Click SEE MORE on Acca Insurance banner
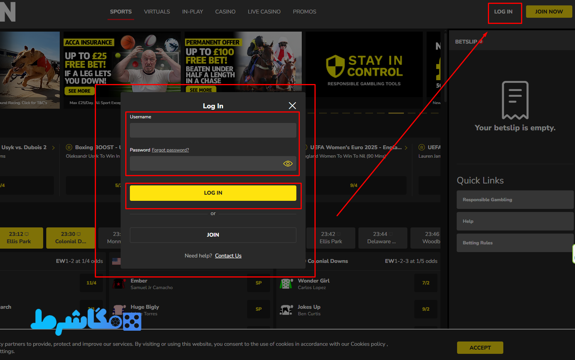The image size is (575, 360). [x=79, y=91]
